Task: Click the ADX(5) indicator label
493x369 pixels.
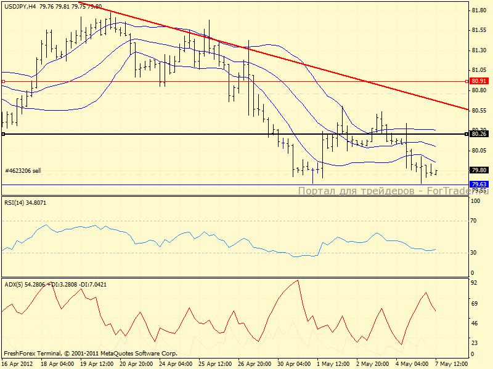Action: (x=55, y=285)
